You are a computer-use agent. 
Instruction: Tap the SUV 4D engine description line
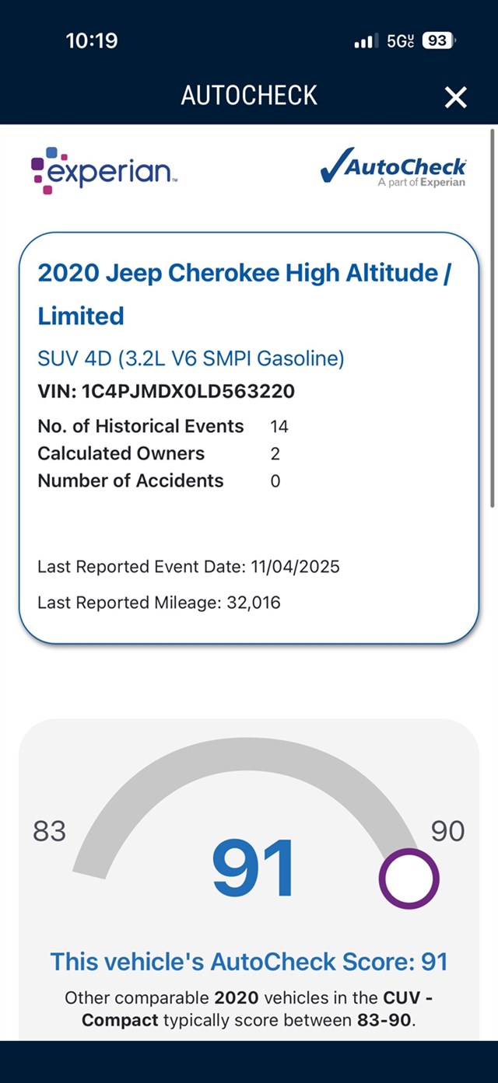(x=191, y=358)
